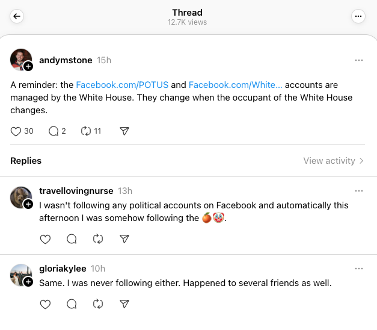
Task: Open more options on travellovingnurse's reply
Action: click(x=359, y=191)
